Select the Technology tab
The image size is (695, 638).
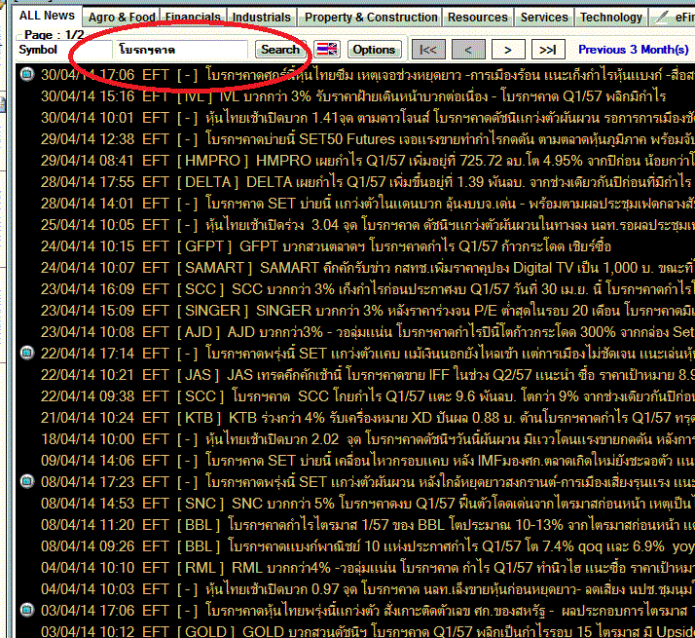point(611,18)
